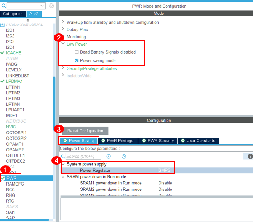Select OPAMP1 in the peripheral list

15,144
